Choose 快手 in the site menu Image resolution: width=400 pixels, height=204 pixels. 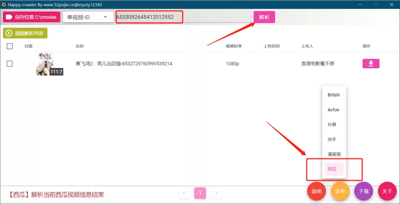click(x=334, y=139)
